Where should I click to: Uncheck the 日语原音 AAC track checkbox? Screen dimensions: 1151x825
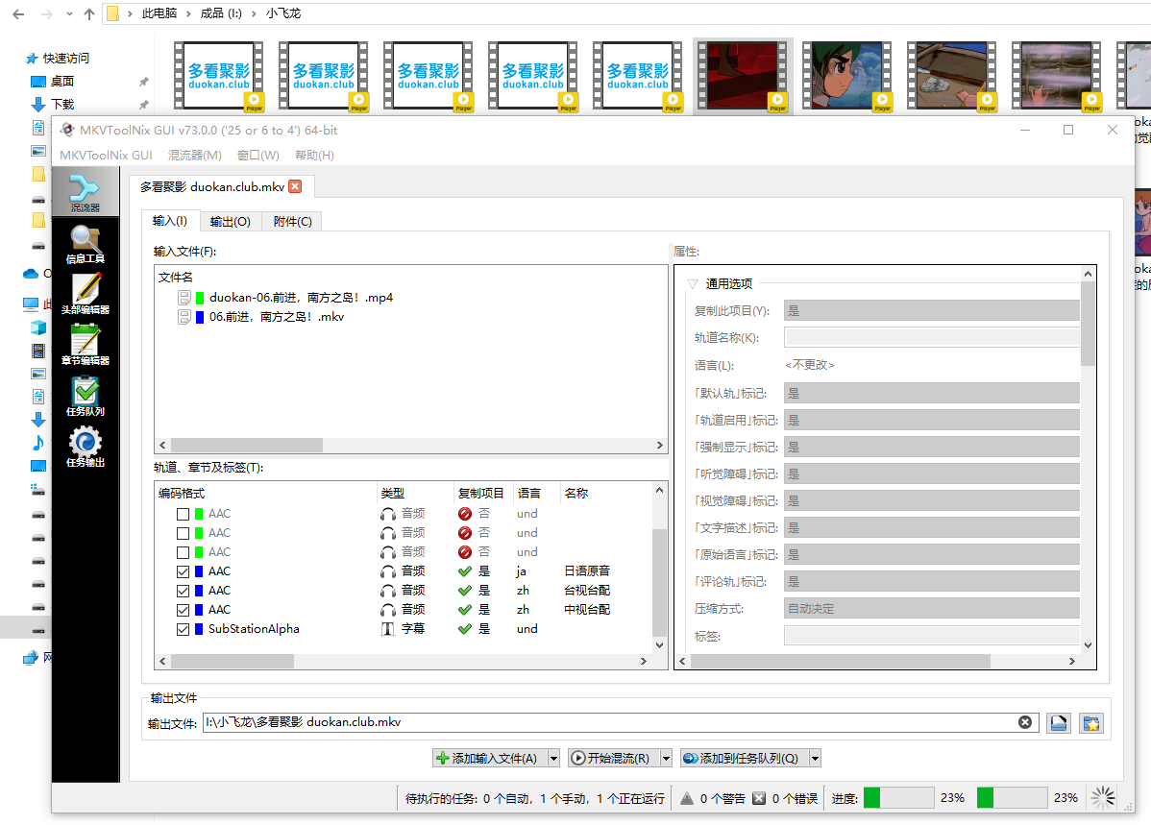[184, 571]
